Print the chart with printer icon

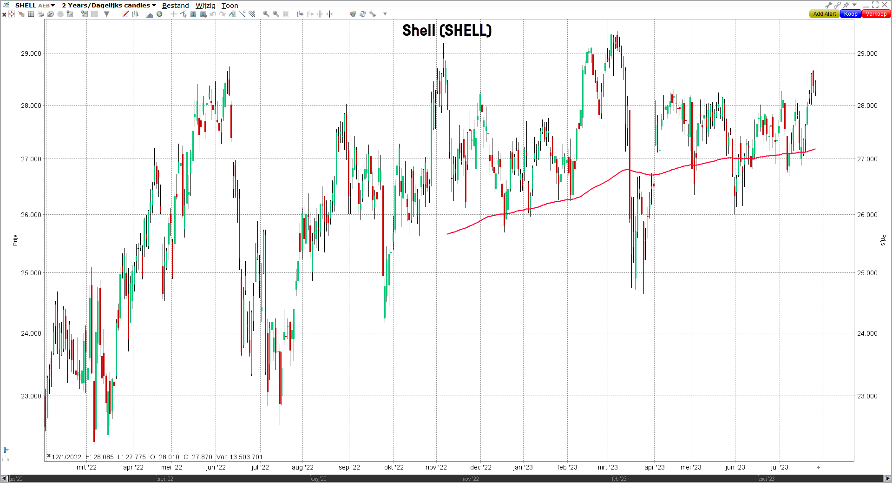tap(41, 14)
